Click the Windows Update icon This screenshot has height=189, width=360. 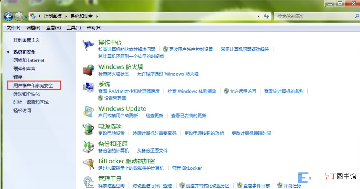pos(88,112)
